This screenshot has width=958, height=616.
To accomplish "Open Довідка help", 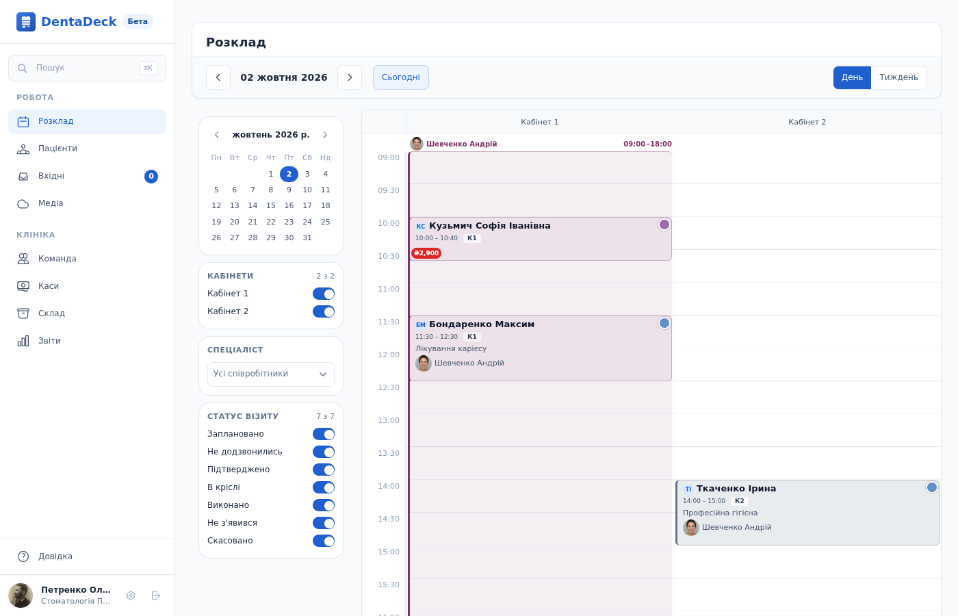I will pos(87,556).
